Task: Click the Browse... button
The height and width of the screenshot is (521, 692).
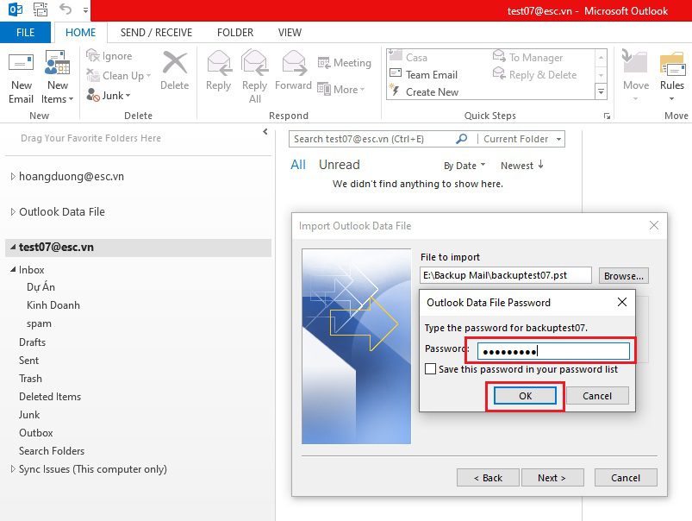Action: click(x=624, y=276)
